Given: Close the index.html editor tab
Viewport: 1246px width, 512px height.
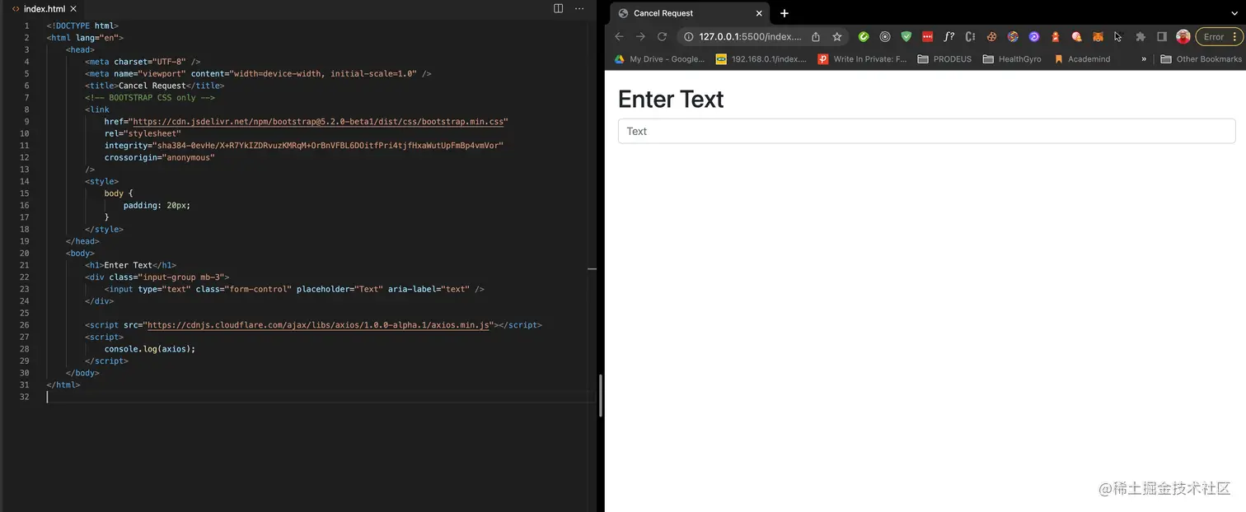Looking at the screenshot, I should [73, 9].
